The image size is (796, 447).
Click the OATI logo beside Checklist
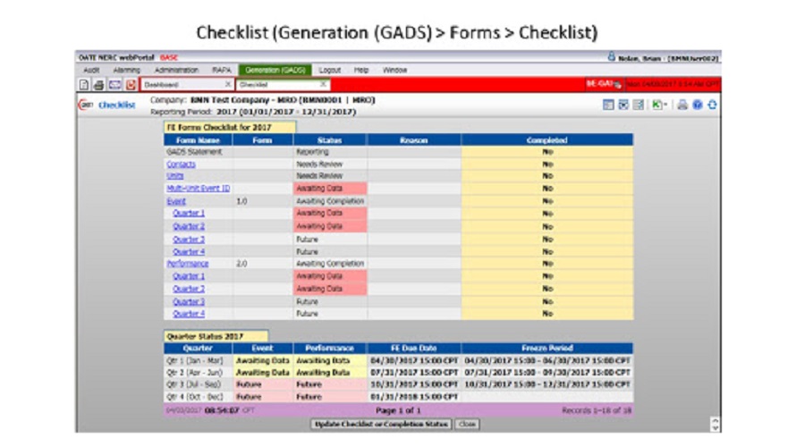tap(86, 105)
